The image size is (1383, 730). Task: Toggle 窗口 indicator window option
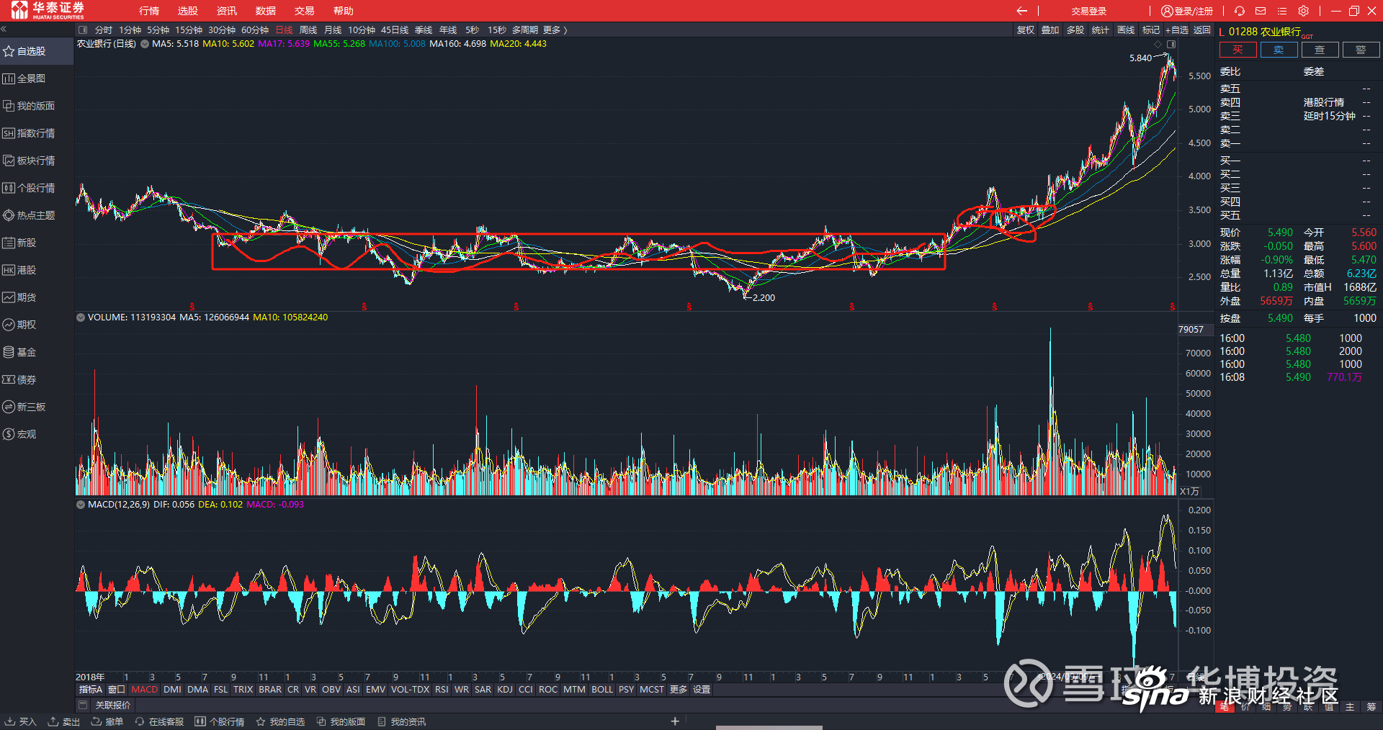pyautogui.click(x=117, y=690)
